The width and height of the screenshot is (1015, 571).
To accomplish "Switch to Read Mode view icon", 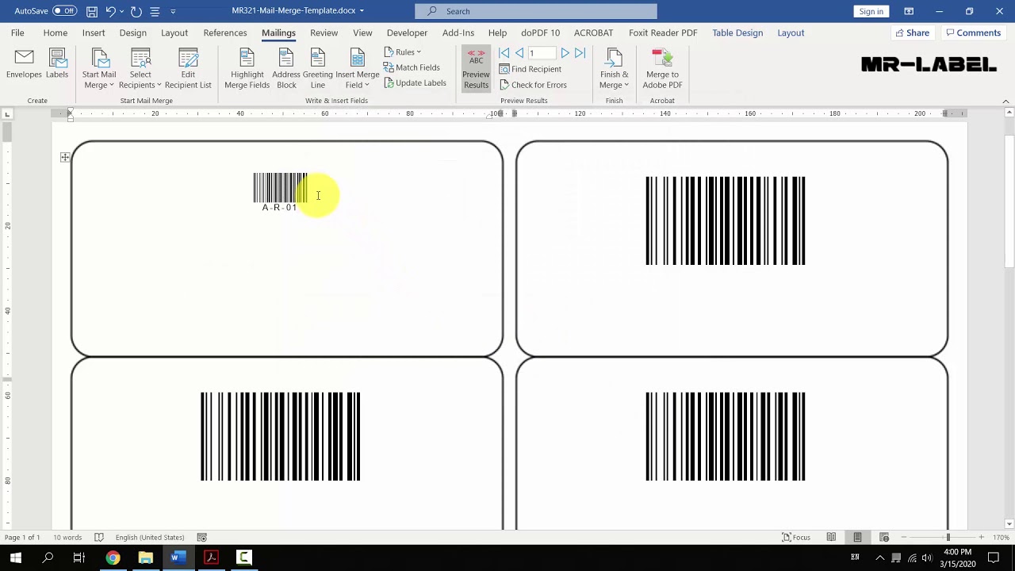I will coord(831,538).
